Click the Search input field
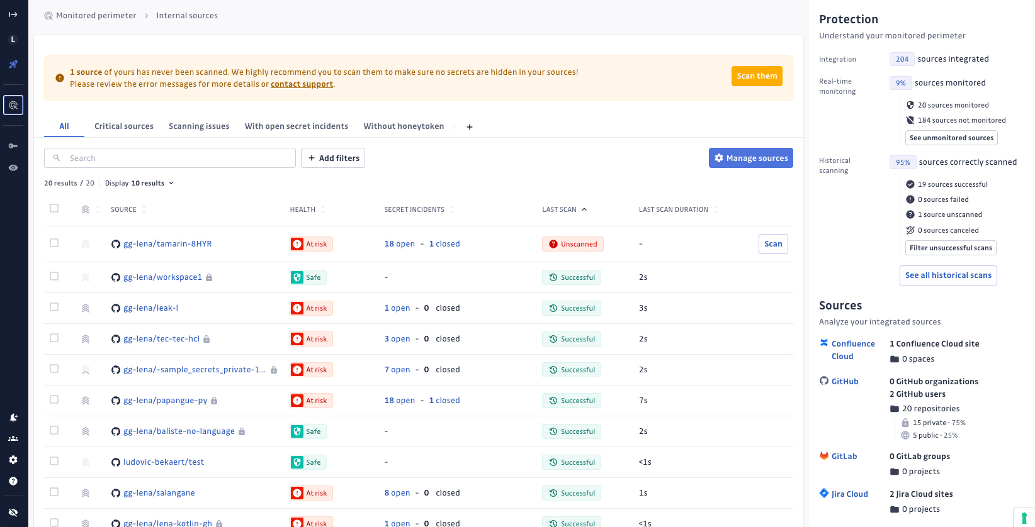The image size is (1035, 527). pyautogui.click(x=170, y=158)
